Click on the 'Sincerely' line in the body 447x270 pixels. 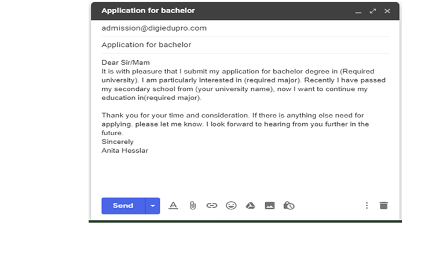pyautogui.click(x=118, y=142)
